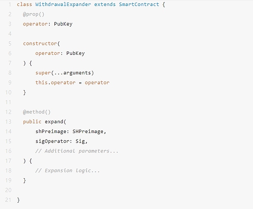Screen dimensions: 253x209
Task: Click the @prop() decorator
Action: 32,14
